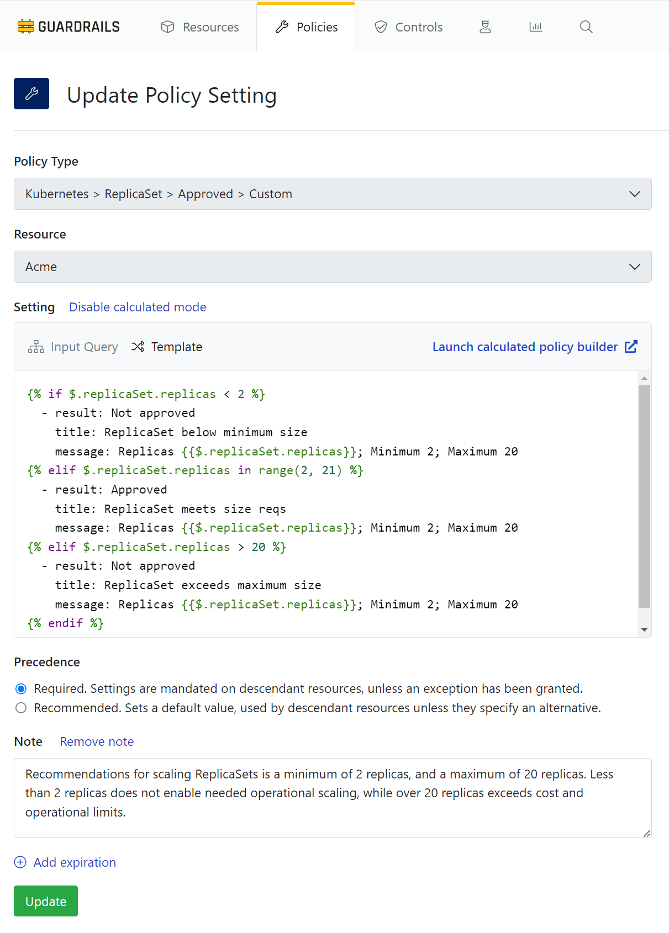Disable calculated mode for the setting

(x=138, y=307)
